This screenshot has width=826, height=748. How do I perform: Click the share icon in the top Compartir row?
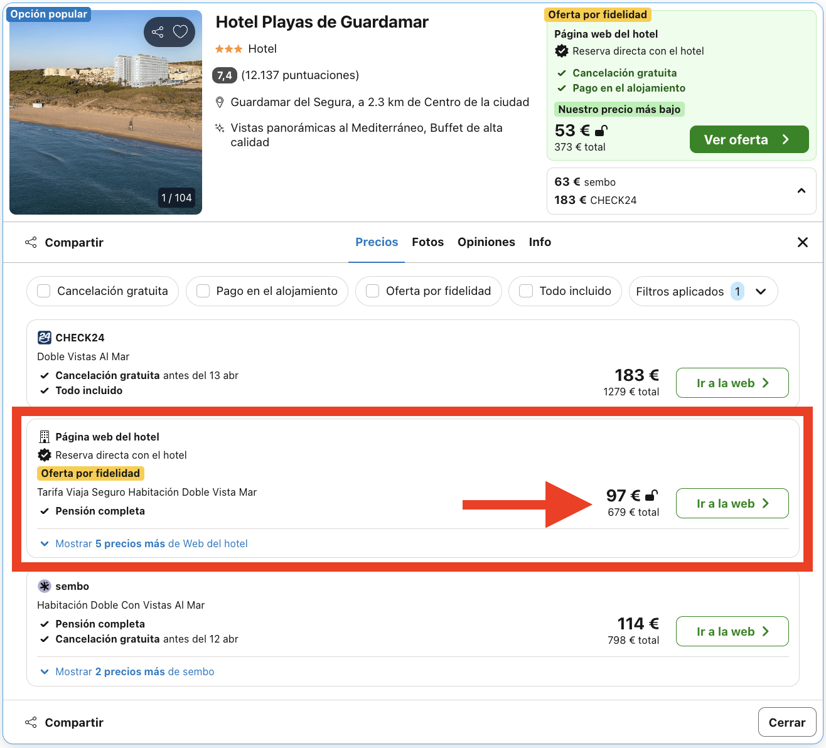31,242
